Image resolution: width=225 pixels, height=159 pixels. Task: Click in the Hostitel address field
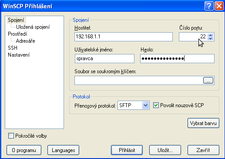(x=124, y=37)
